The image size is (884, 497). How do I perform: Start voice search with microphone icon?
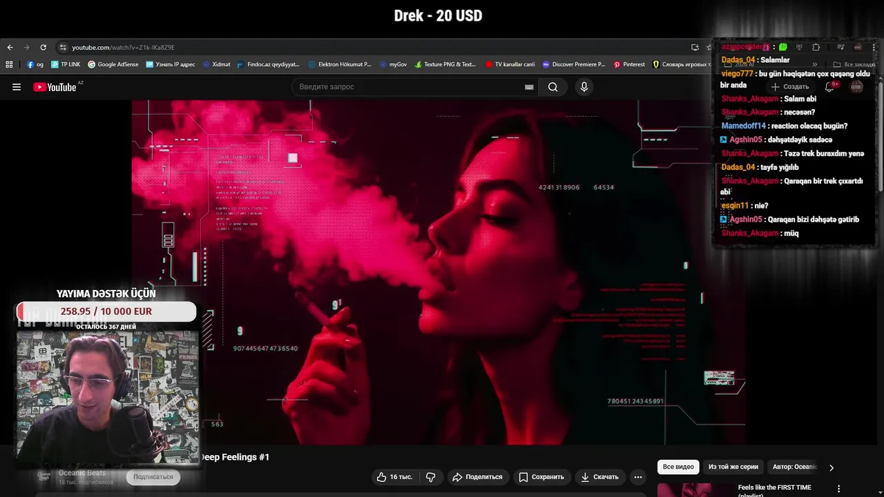[584, 87]
